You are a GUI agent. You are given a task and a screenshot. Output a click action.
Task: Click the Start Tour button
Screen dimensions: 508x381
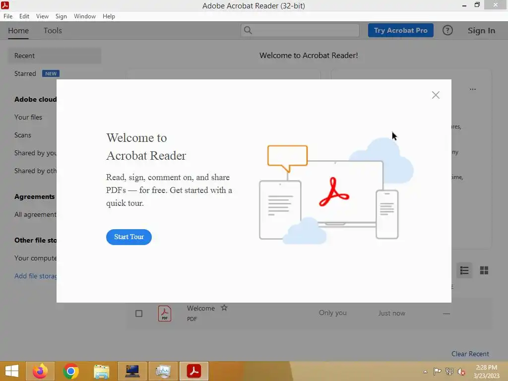(128, 237)
